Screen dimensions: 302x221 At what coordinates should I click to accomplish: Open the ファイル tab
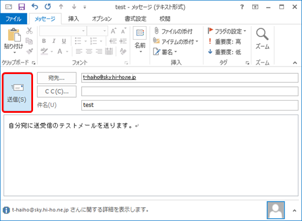click(13, 19)
